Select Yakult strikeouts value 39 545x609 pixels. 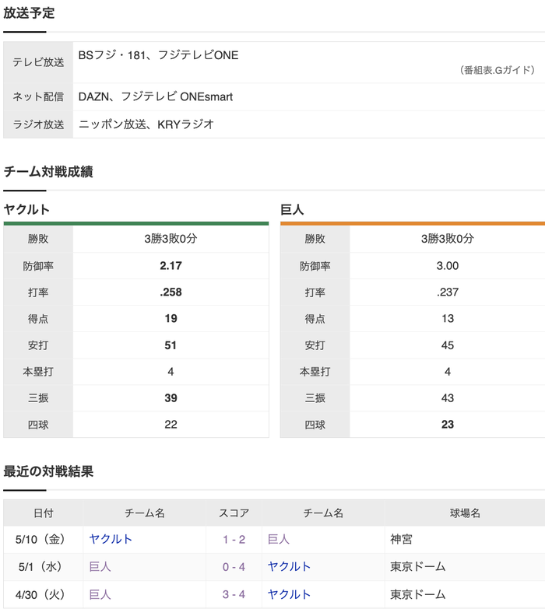(x=171, y=398)
